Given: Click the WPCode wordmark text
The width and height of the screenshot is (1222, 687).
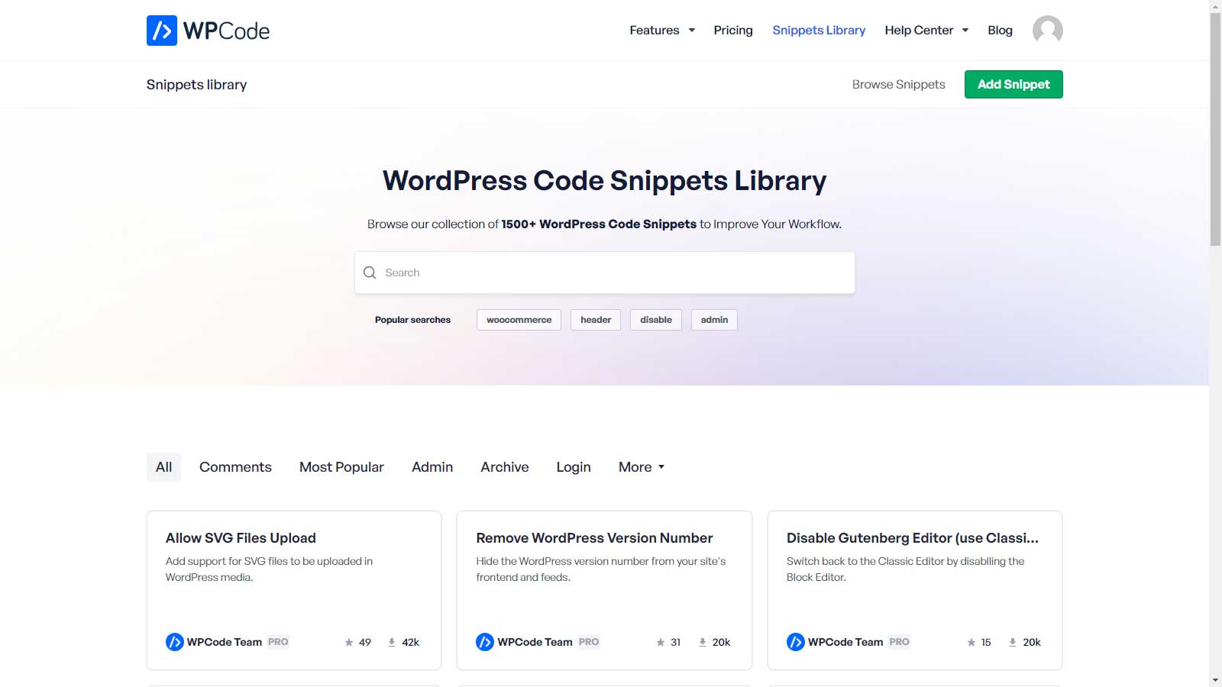Looking at the screenshot, I should pyautogui.click(x=226, y=31).
